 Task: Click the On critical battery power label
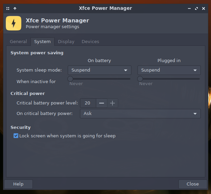pos(45,114)
